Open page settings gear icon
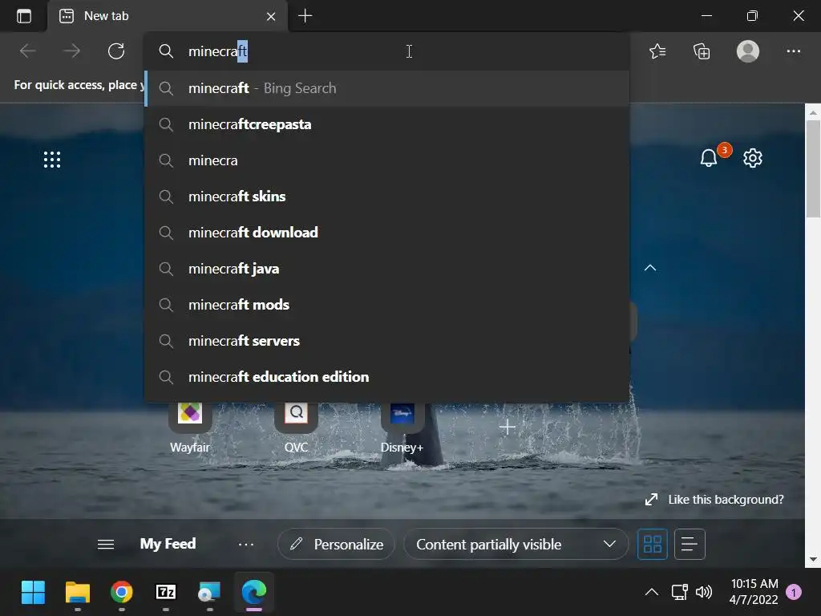The image size is (821, 616). (752, 158)
